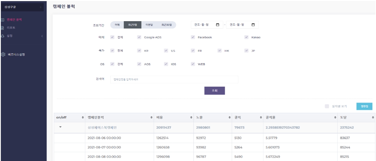Focus the 검색어 campaign name input field
This screenshot has width=376, height=161.
(174, 80)
